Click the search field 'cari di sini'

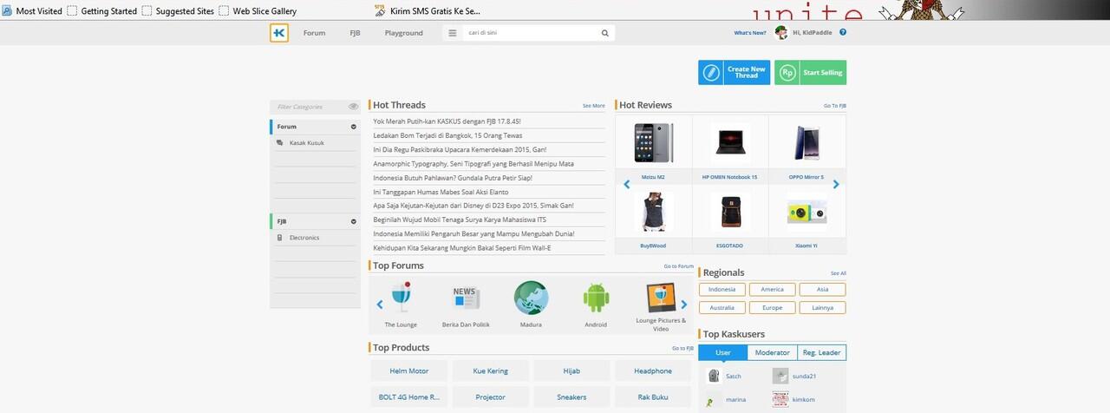click(531, 33)
